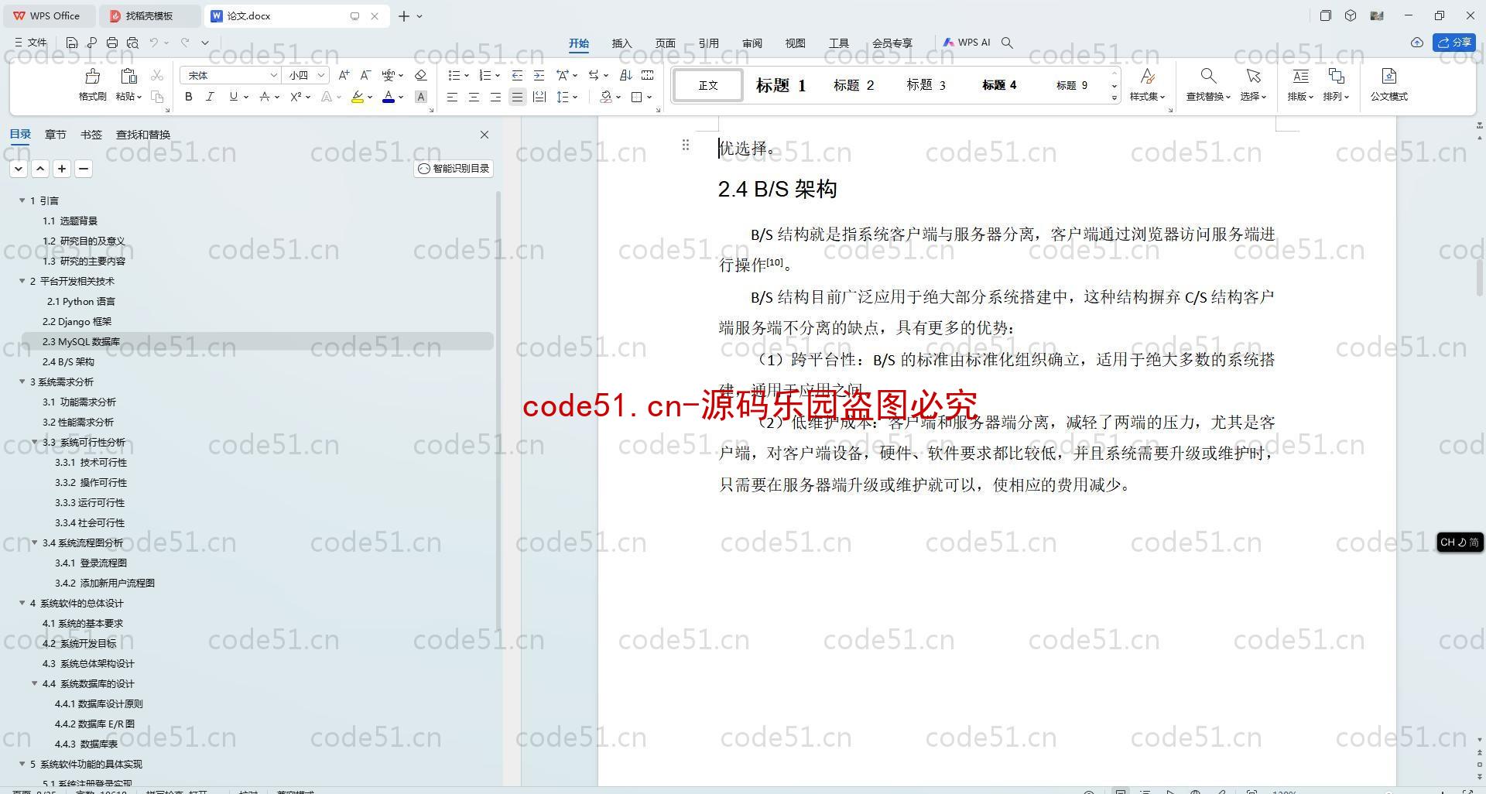Open Print Preview icon
The height and width of the screenshot is (794, 1486).
tap(132, 43)
